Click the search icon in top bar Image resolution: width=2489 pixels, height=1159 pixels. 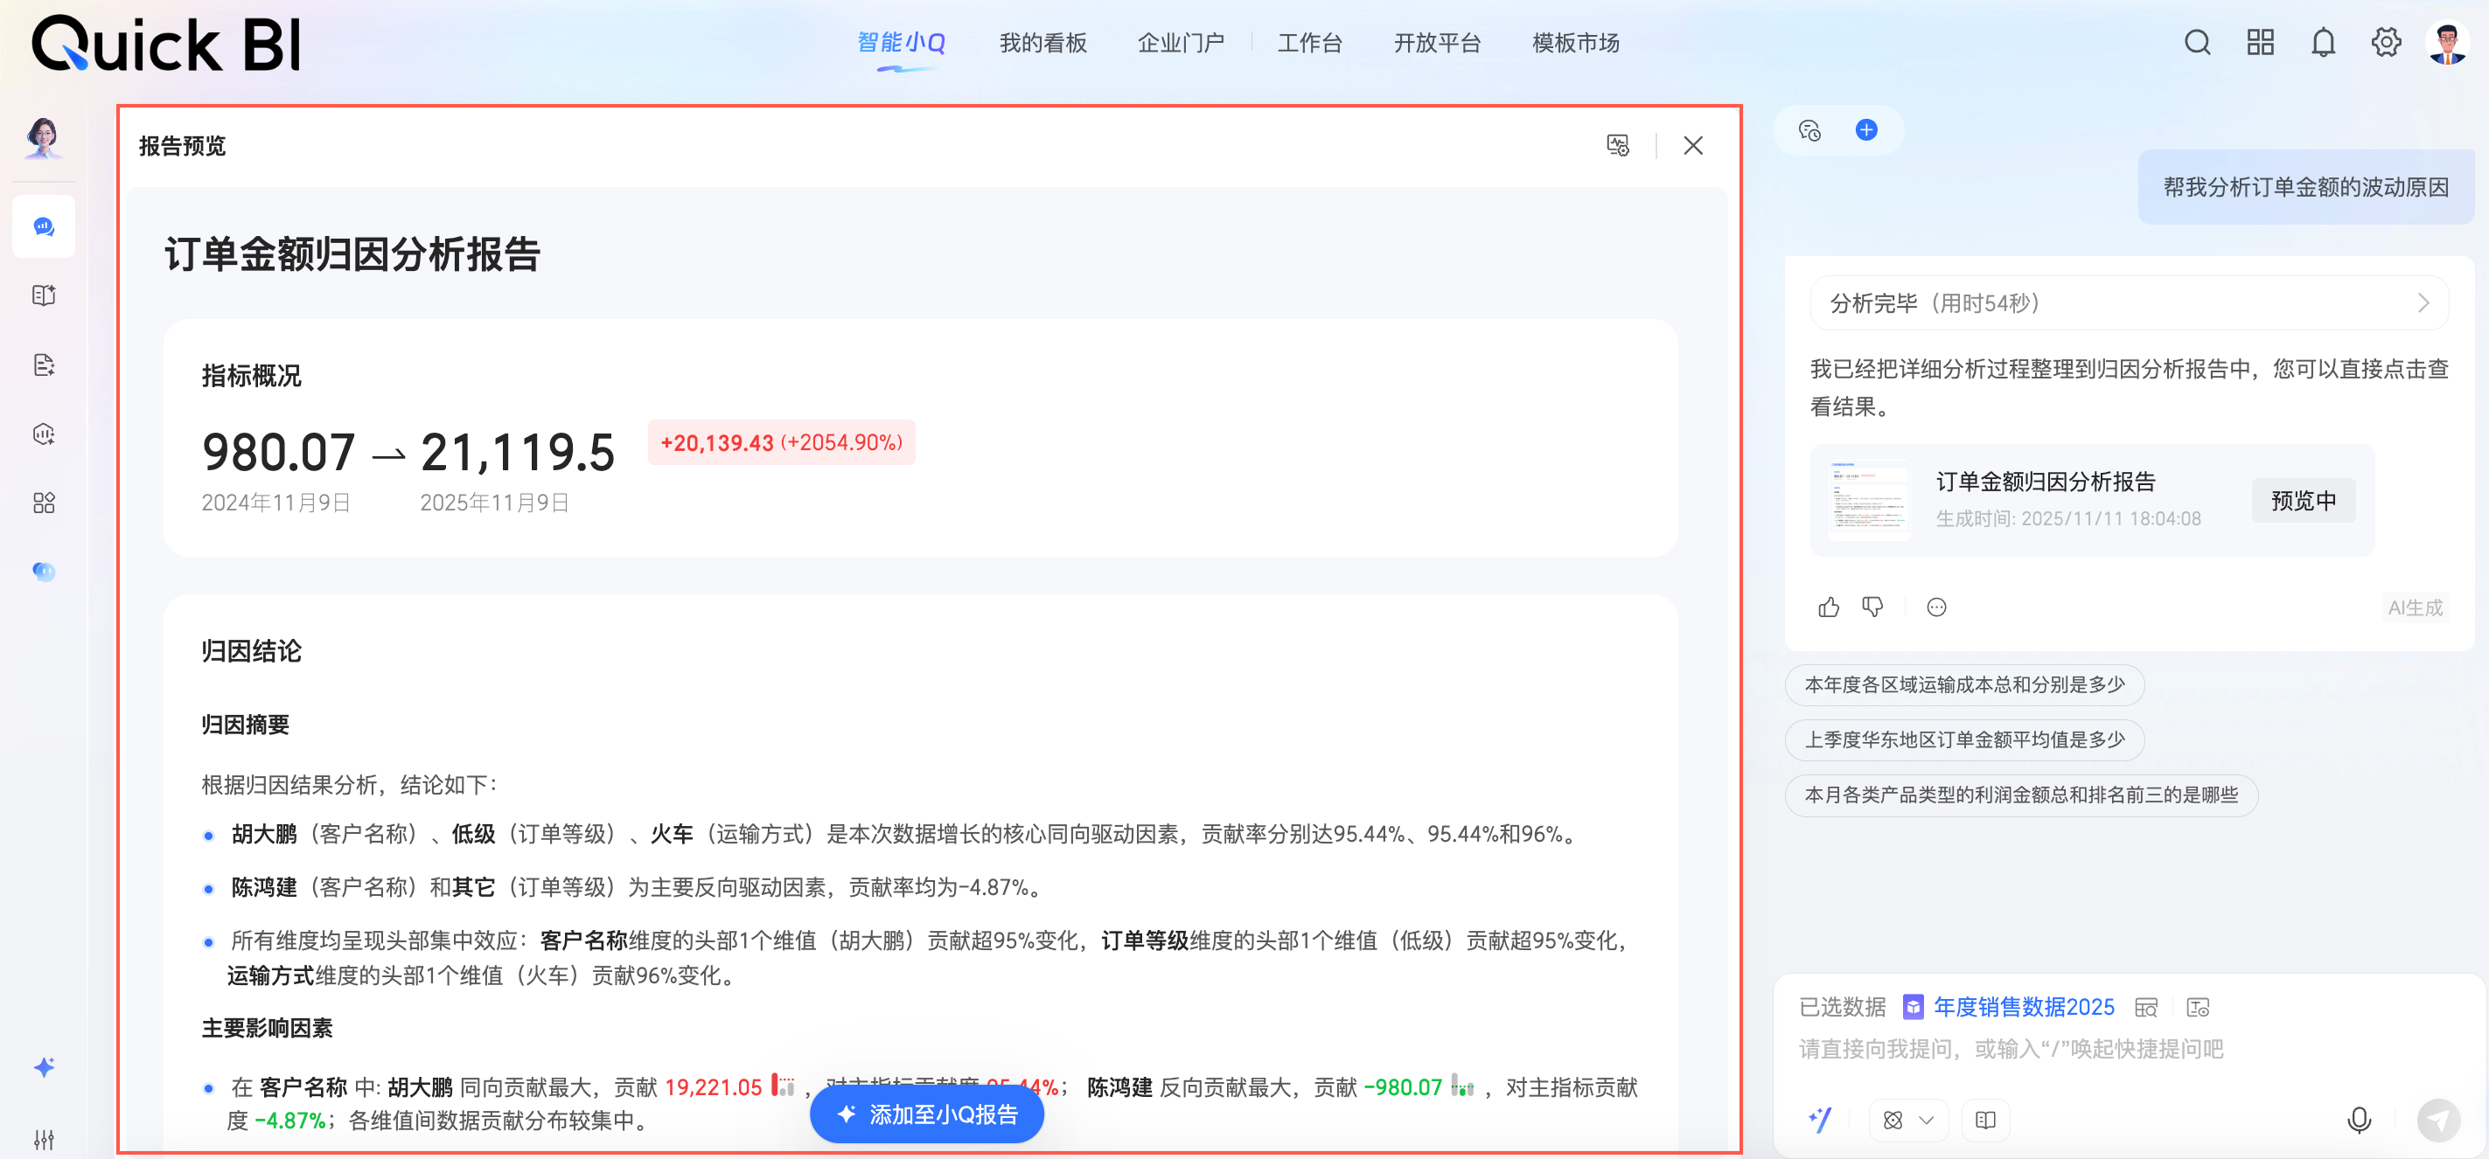[2197, 43]
